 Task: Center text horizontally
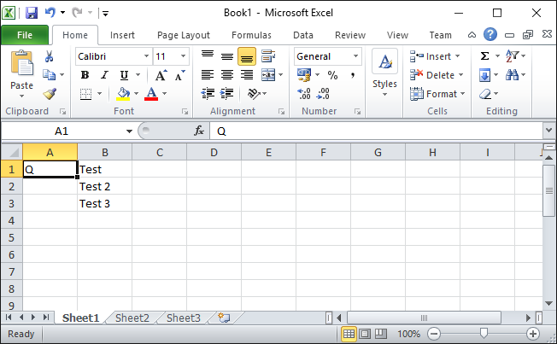point(227,75)
